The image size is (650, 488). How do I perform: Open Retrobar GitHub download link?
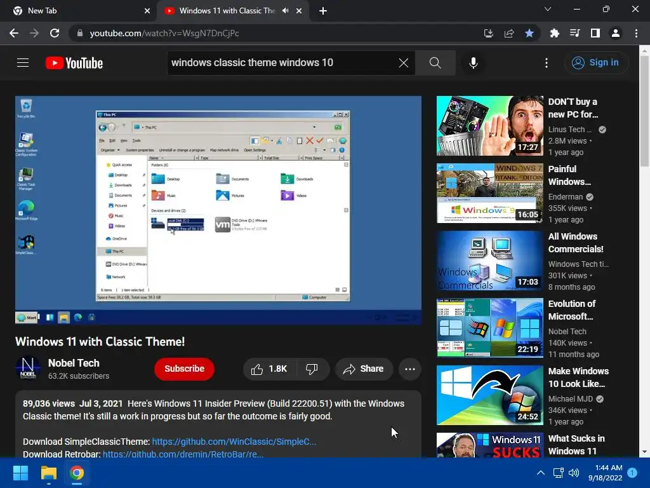(x=183, y=454)
